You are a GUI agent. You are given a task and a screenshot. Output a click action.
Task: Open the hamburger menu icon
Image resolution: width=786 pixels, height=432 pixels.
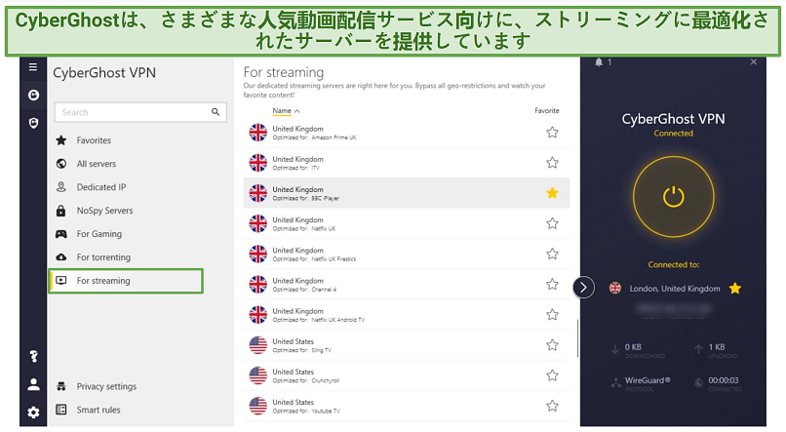(33, 66)
